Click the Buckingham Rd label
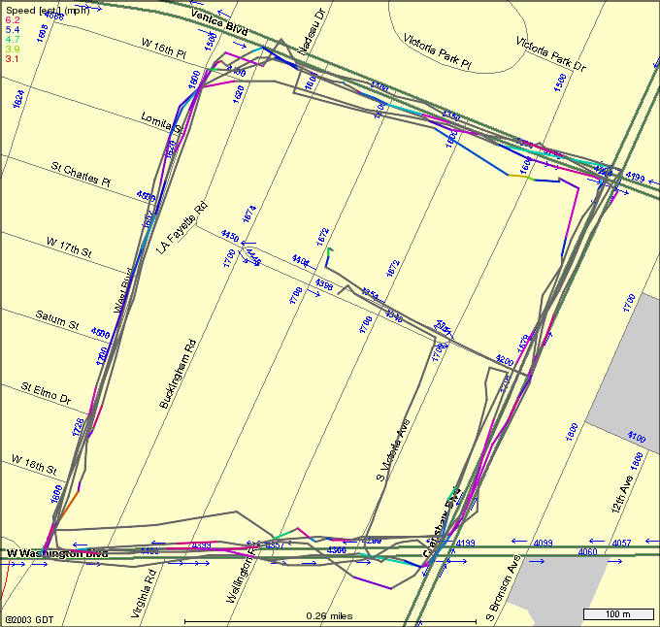 pyautogui.click(x=178, y=374)
